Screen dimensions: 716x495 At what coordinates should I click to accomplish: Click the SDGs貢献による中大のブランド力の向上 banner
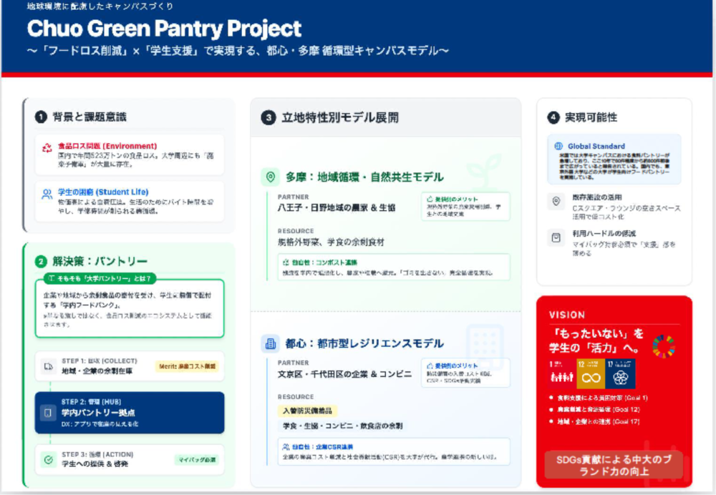point(614,465)
